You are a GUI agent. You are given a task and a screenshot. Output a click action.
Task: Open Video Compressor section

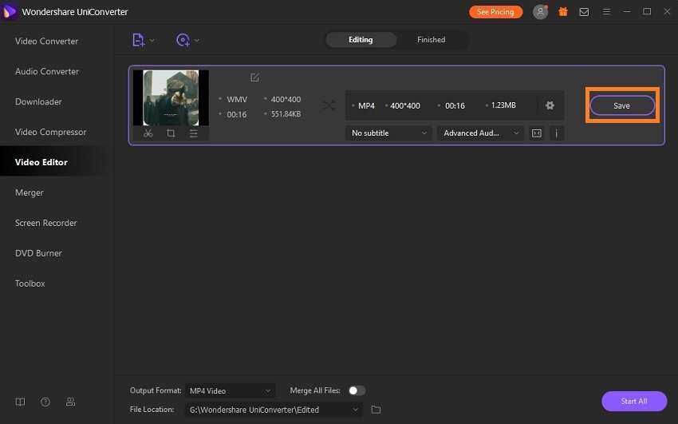pos(50,132)
